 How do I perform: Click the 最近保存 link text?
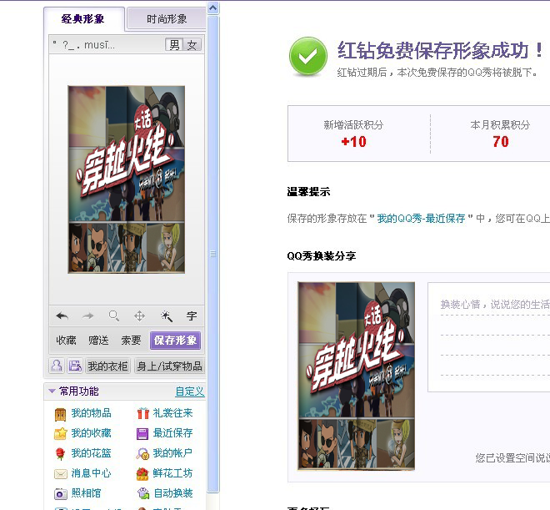tap(173, 433)
